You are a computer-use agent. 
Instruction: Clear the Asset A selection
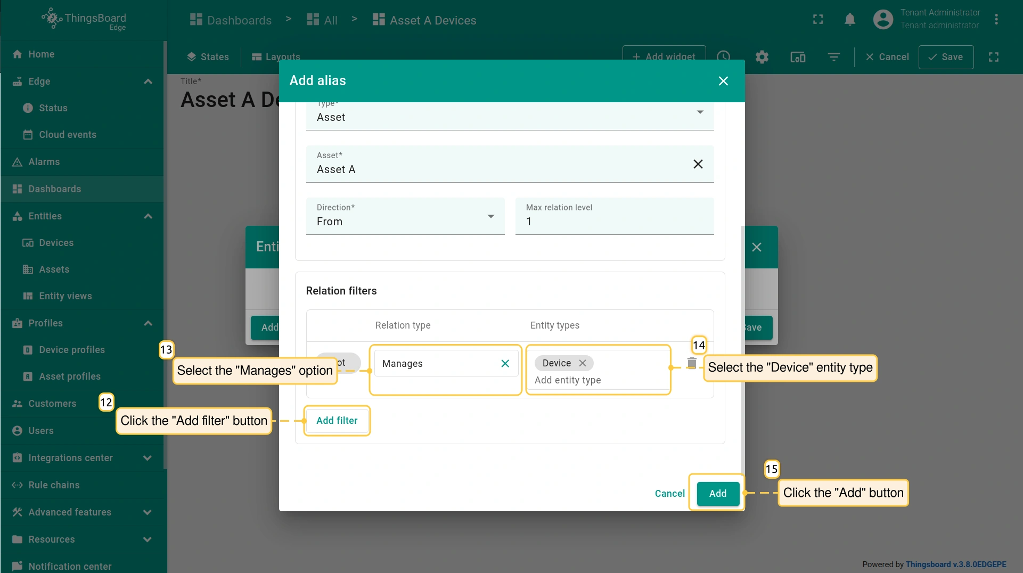pos(698,164)
